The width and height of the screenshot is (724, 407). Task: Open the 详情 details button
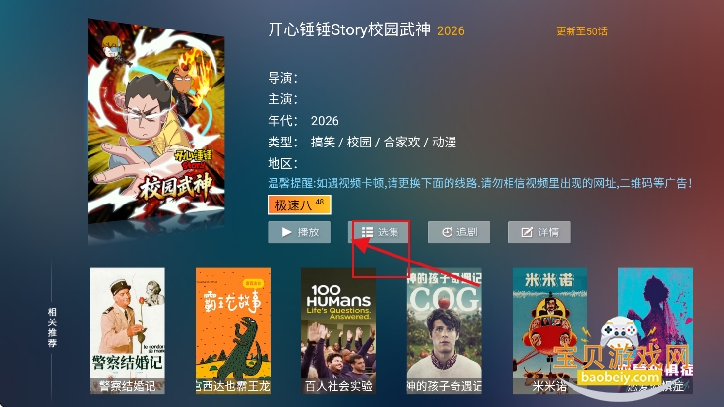pos(539,232)
